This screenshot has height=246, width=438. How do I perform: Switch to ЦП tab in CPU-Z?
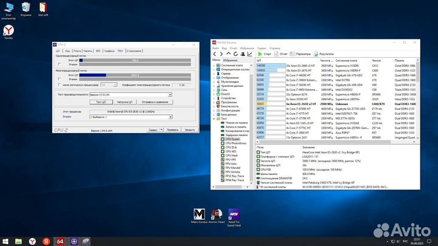pos(58,51)
